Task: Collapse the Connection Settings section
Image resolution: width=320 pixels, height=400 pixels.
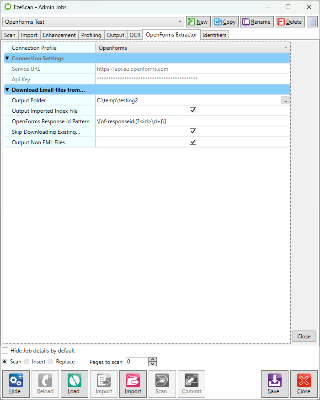Action: click(7, 58)
